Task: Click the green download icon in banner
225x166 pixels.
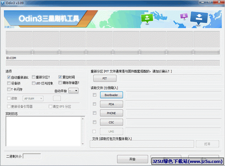Action: coord(147,19)
